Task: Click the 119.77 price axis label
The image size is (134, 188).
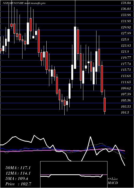Action: pos(126,58)
